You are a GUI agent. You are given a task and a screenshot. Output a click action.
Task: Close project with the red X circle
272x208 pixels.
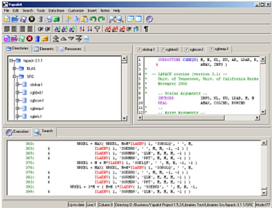click(29, 39)
